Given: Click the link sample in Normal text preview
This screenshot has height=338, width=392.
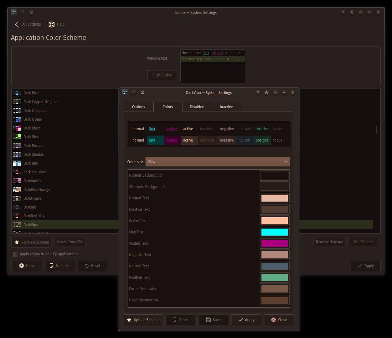Looking at the screenshot, I should click(206, 53).
